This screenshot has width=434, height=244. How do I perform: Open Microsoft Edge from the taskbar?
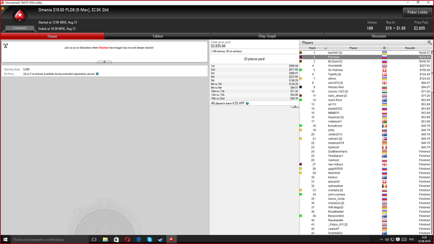click(x=138, y=240)
